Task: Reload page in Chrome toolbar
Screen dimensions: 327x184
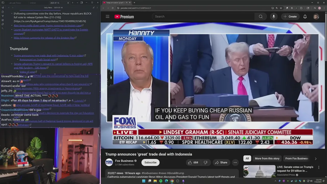Action: (x=113, y=8)
